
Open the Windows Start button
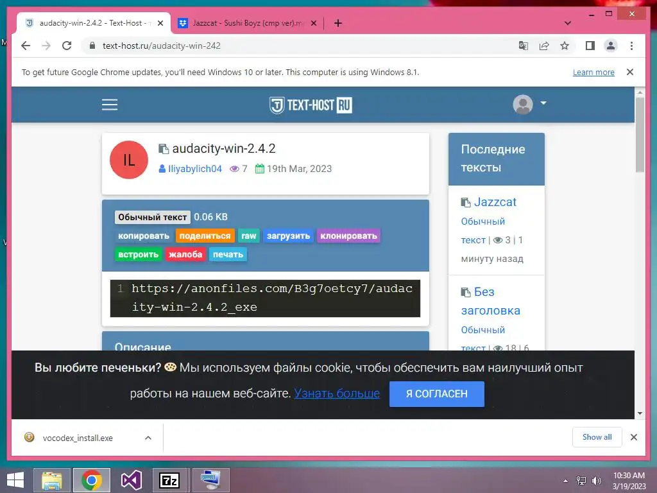pyautogui.click(x=15, y=480)
